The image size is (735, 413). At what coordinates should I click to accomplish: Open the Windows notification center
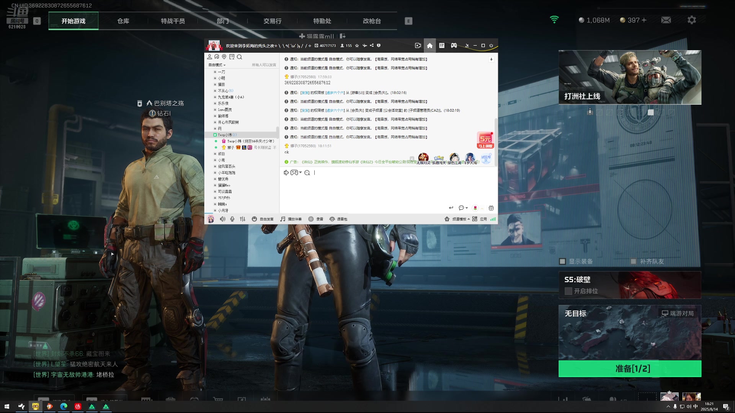tap(726, 406)
